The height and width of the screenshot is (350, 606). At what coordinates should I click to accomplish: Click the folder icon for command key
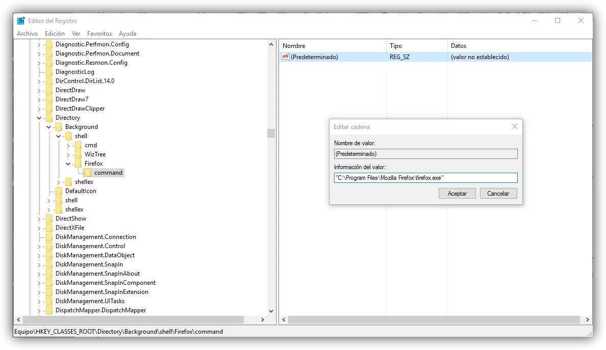88,173
